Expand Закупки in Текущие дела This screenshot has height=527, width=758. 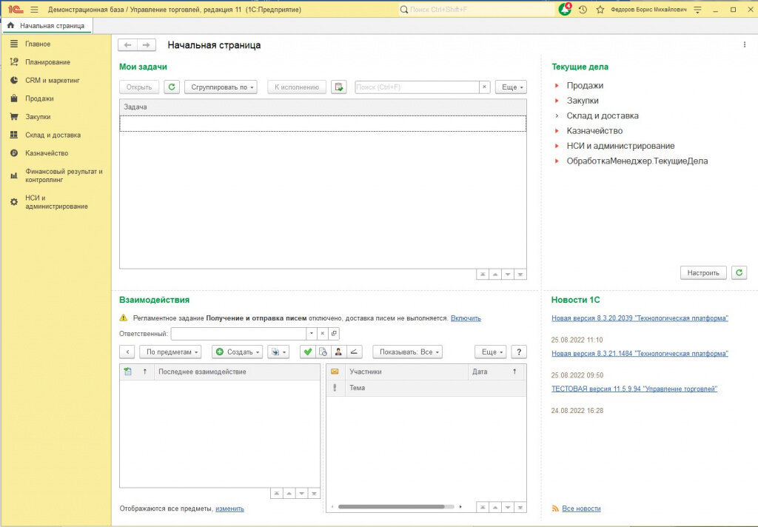tap(557, 101)
